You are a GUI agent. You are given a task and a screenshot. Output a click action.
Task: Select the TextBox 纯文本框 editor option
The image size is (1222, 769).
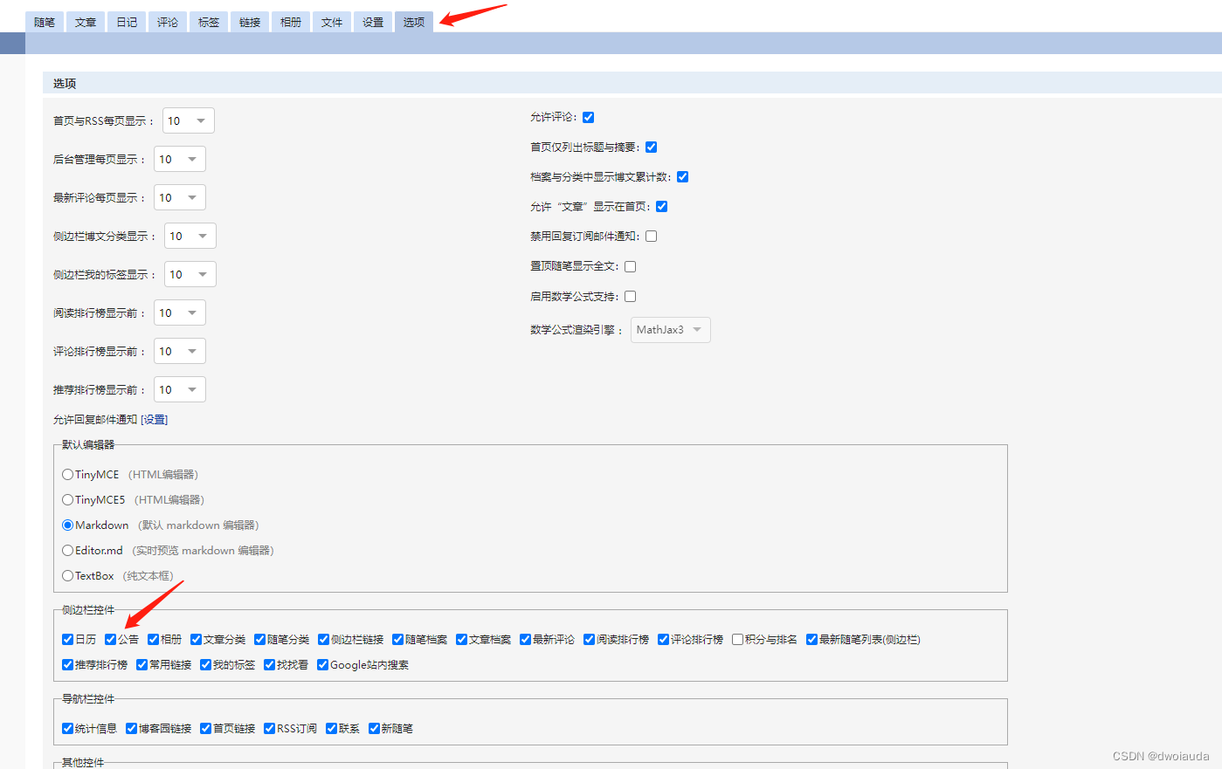tap(67, 575)
